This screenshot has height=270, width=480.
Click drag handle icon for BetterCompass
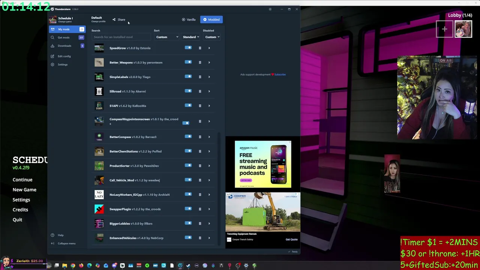(200, 137)
